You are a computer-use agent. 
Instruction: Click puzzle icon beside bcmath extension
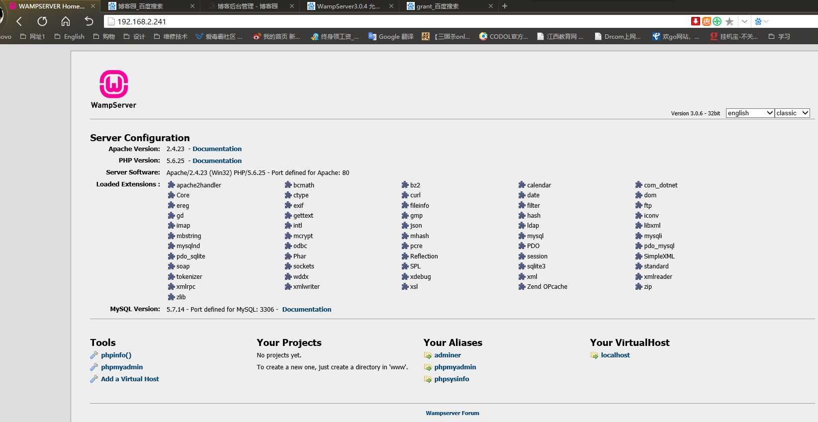[x=288, y=185]
